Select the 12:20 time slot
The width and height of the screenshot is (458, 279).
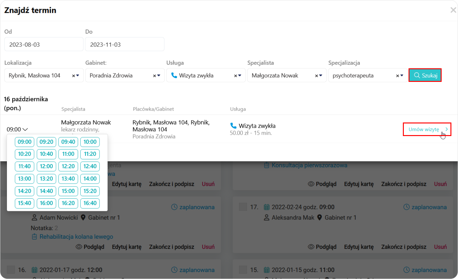click(x=68, y=166)
